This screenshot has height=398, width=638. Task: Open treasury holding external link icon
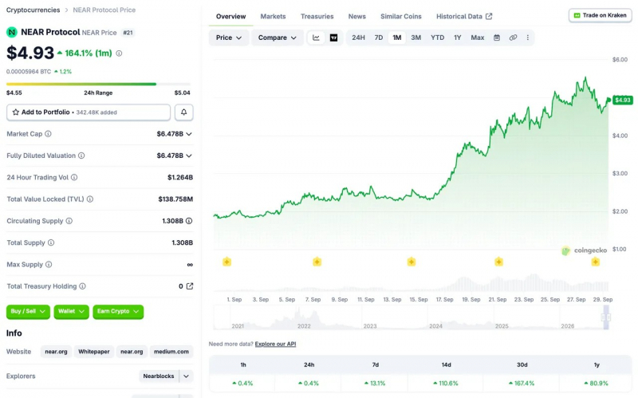[190, 286]
